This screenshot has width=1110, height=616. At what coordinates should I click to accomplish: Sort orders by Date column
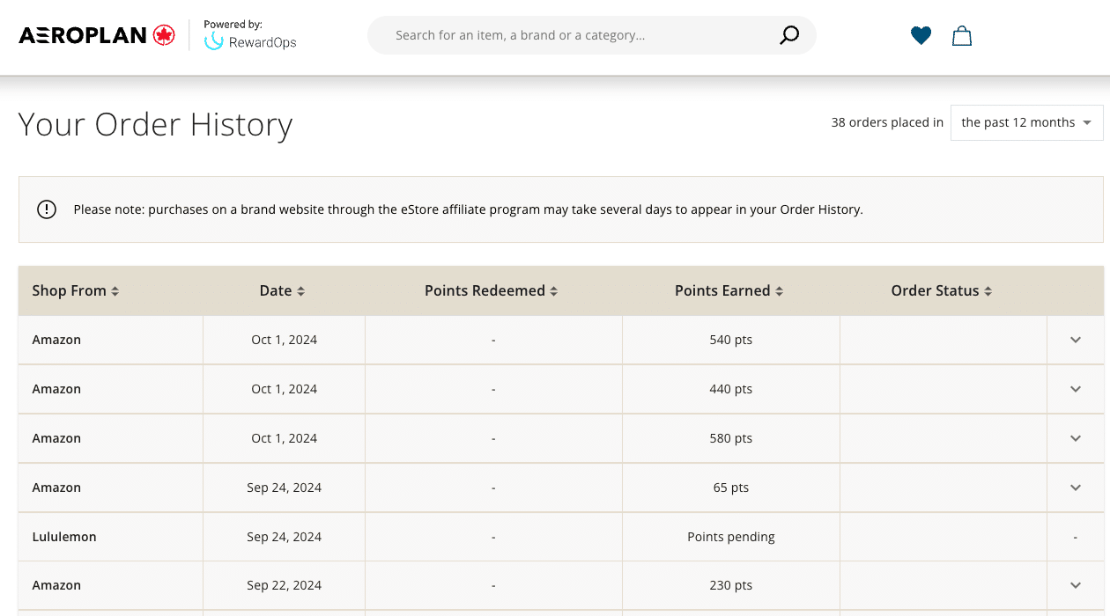[300, 291]
